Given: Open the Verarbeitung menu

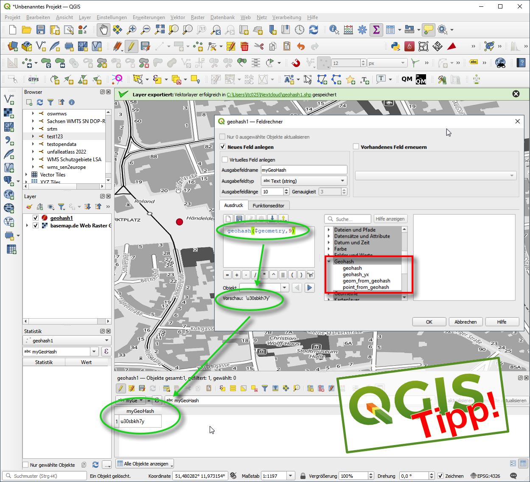Looking at the screenshot, I should 286,17.
